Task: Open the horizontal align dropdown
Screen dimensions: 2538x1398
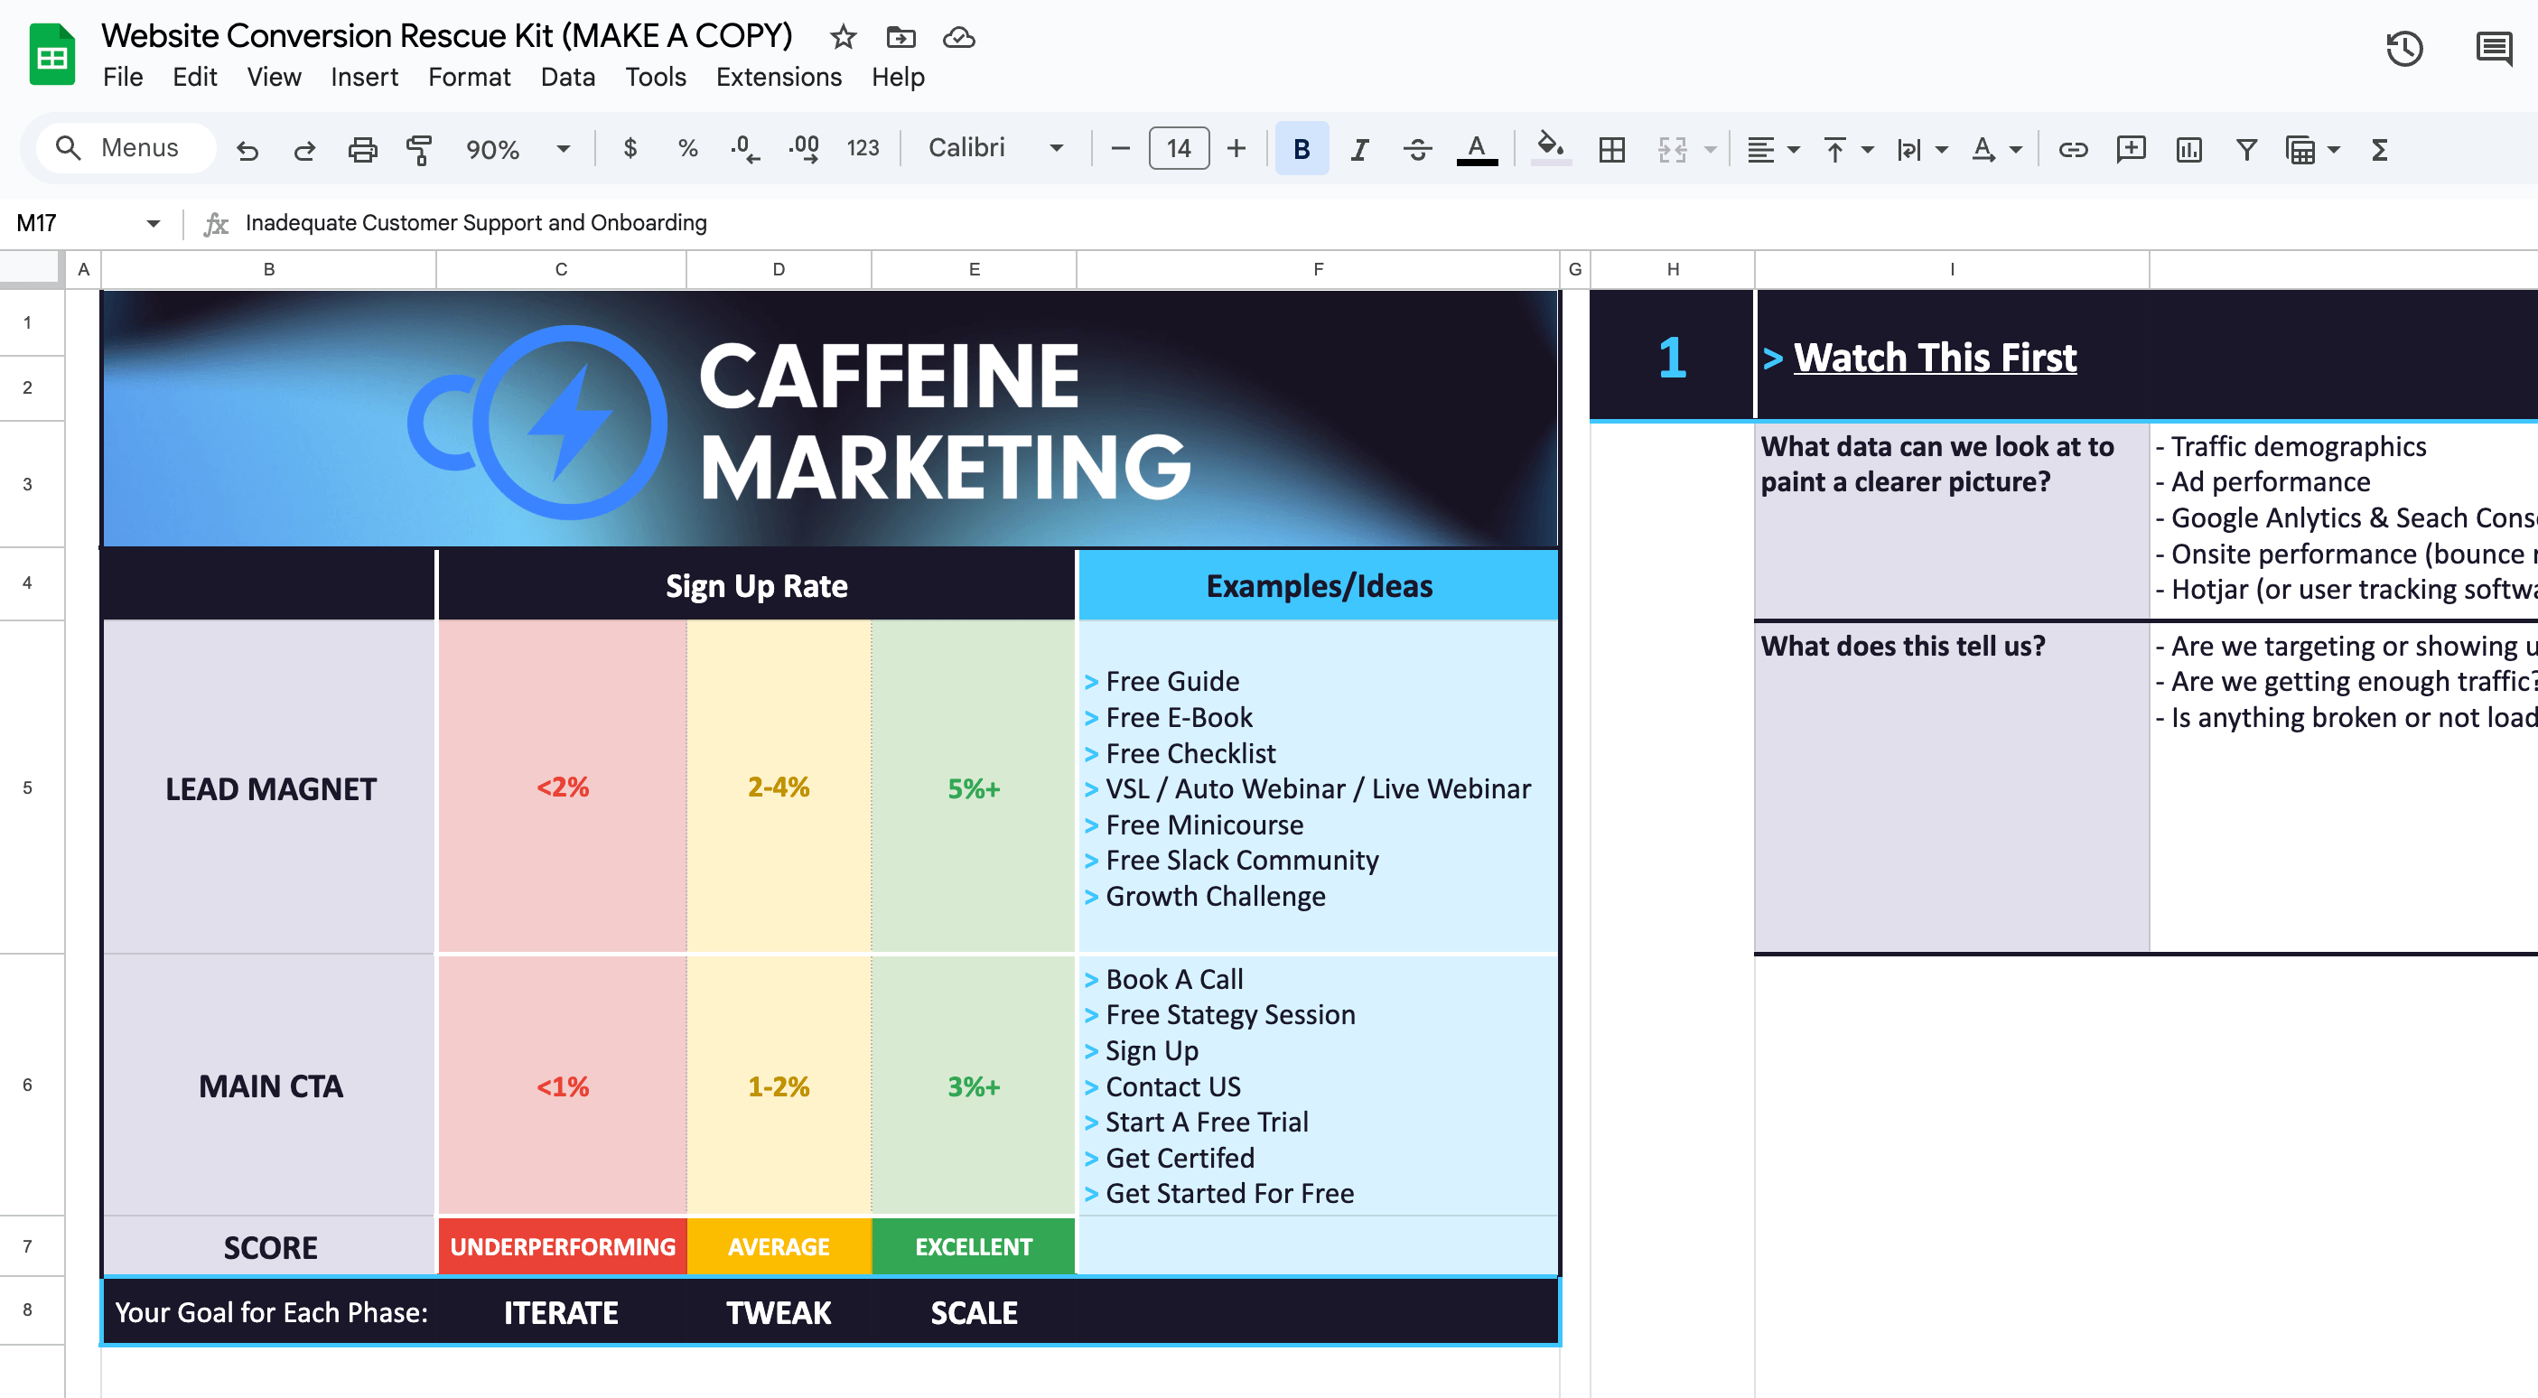Action: 1770,149
